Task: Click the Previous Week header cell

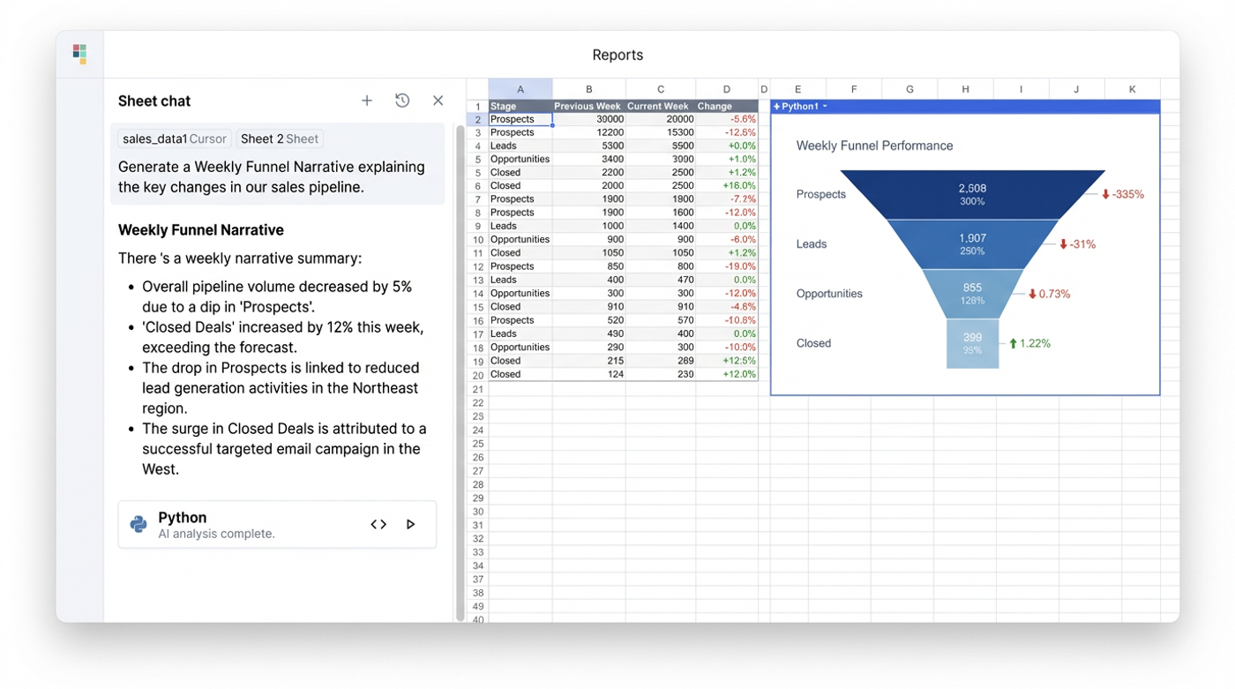Action: 589,107
